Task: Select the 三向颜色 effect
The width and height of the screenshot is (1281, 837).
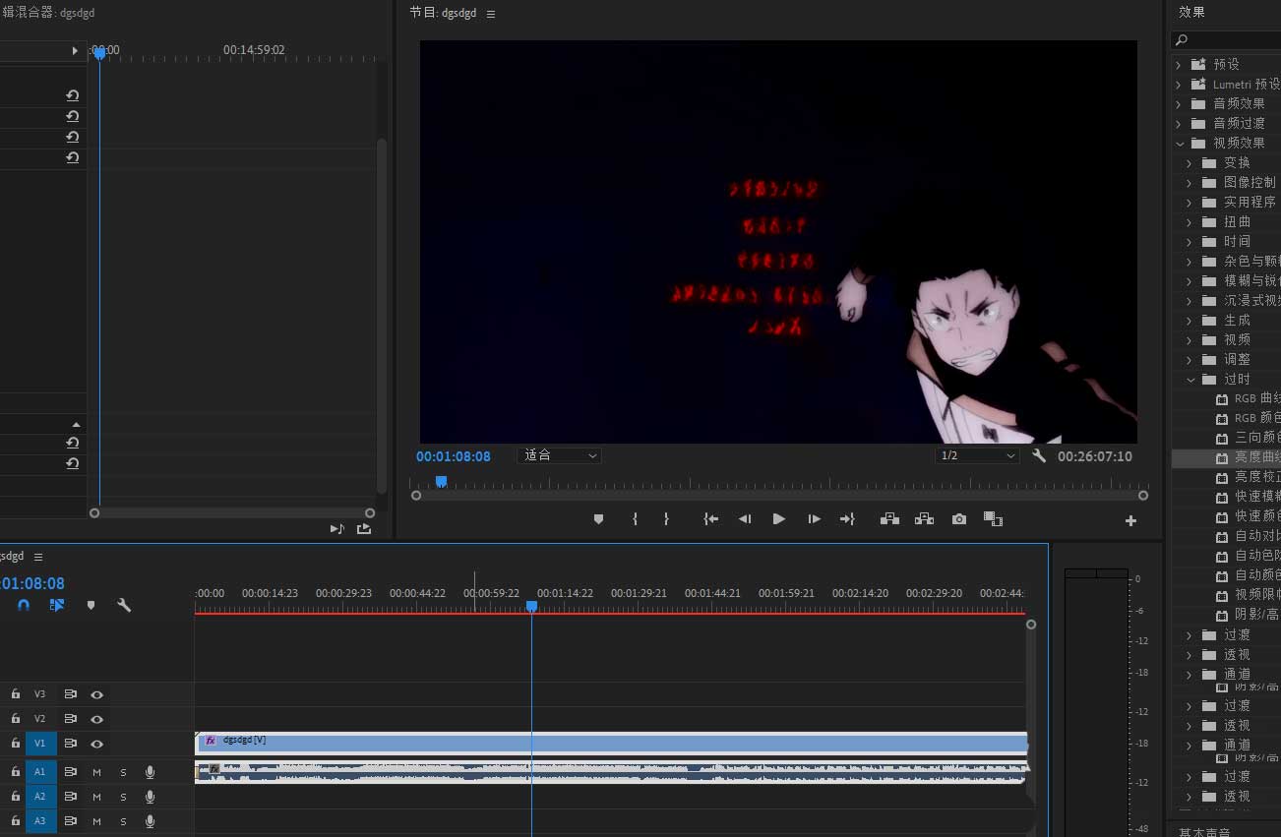Action: point(1256,438)
